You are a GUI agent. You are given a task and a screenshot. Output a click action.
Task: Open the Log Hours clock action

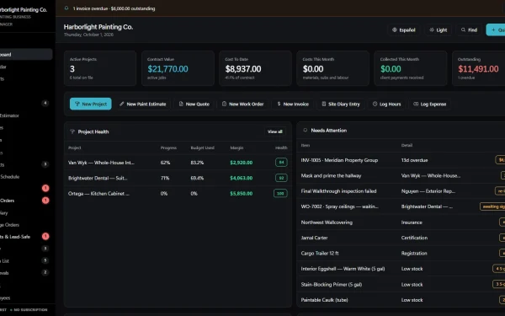point(387,104)
